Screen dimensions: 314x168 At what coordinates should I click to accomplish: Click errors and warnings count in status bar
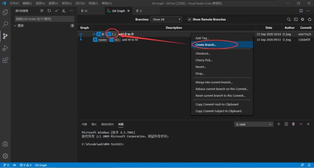click(x=26, y=165)
